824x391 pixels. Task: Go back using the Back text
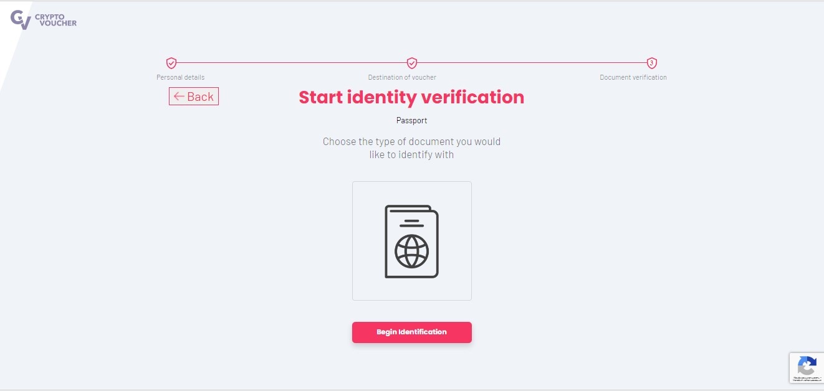pos(200,97)
